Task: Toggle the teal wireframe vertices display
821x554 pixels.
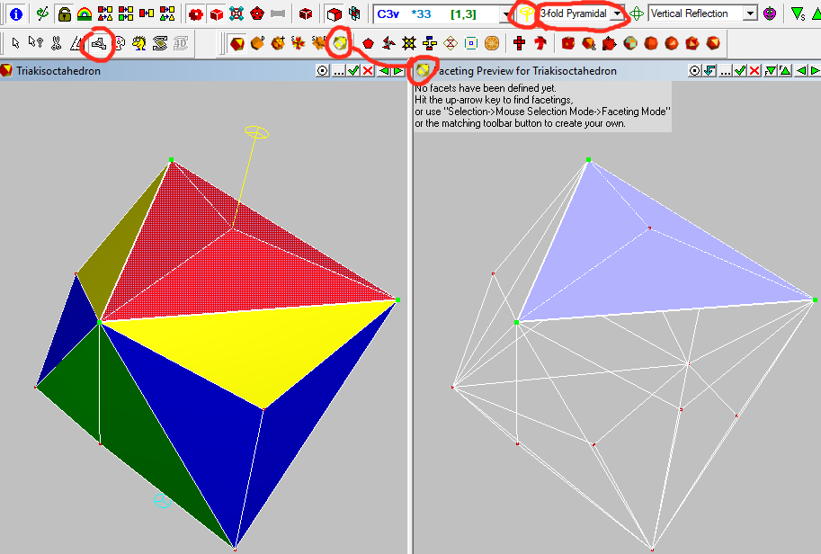Action: (x=236, y=13)
